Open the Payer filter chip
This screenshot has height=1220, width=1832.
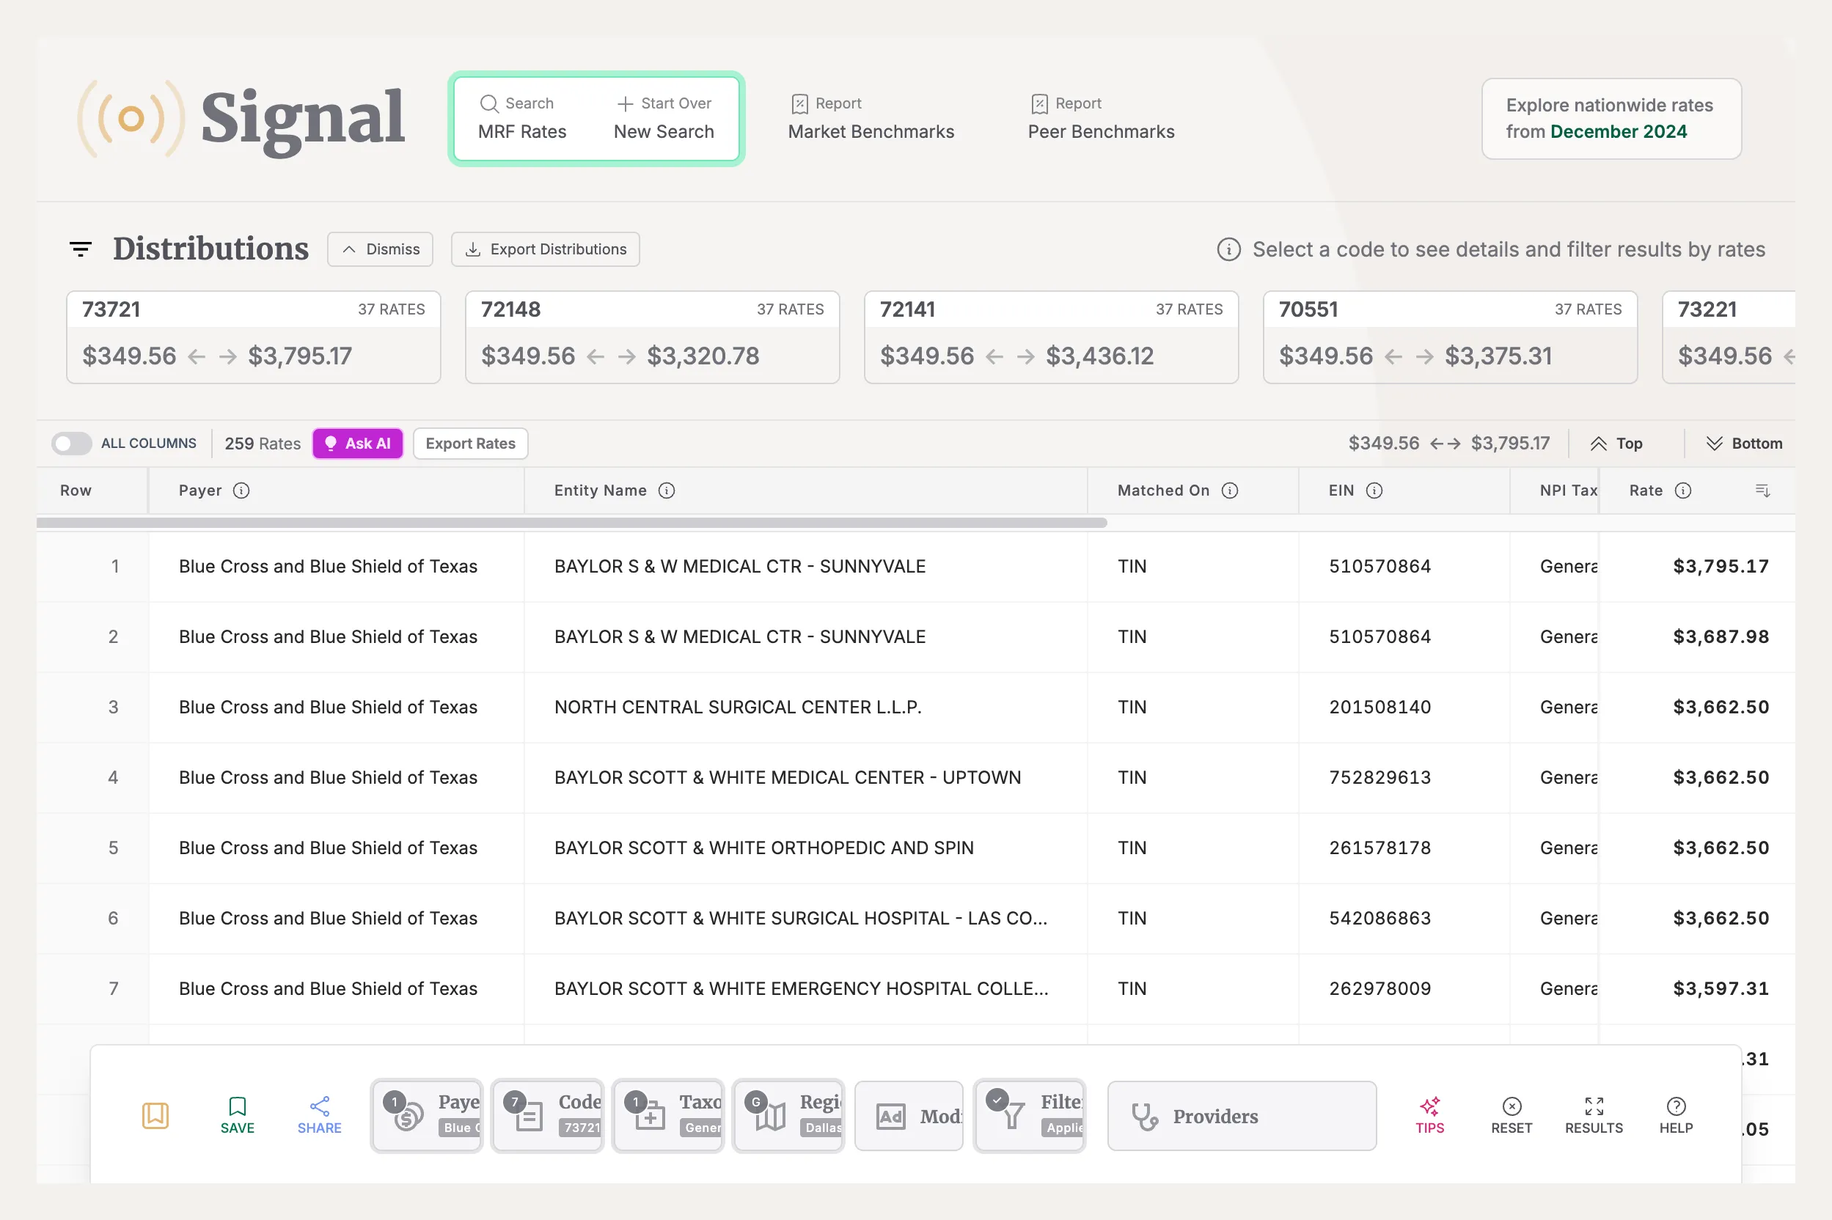point(427,1116)
